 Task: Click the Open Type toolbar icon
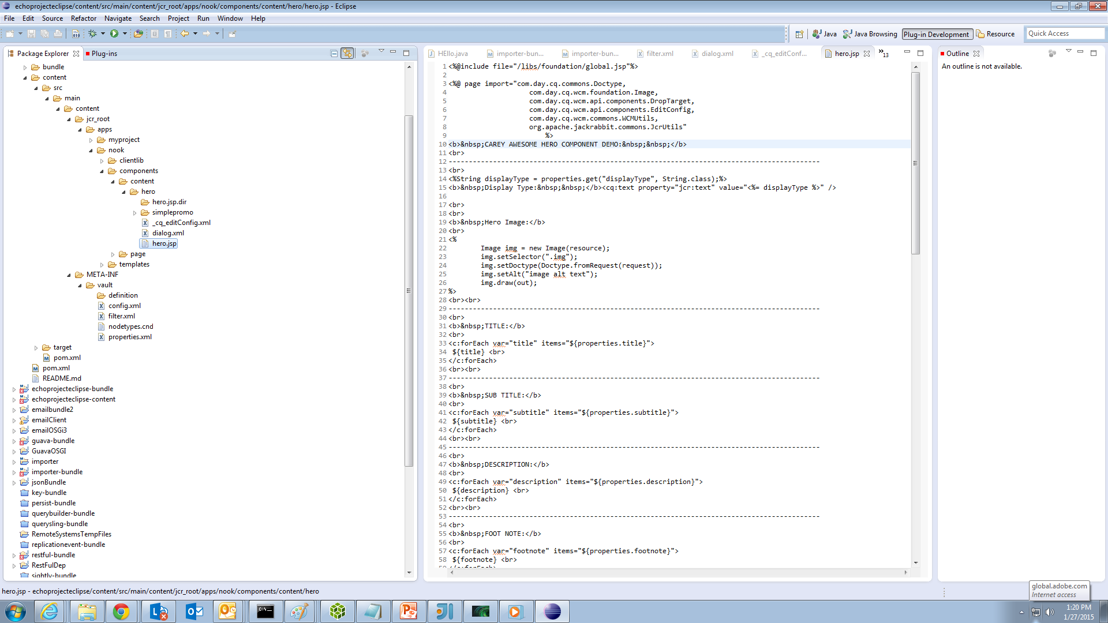tap(138, 34)
